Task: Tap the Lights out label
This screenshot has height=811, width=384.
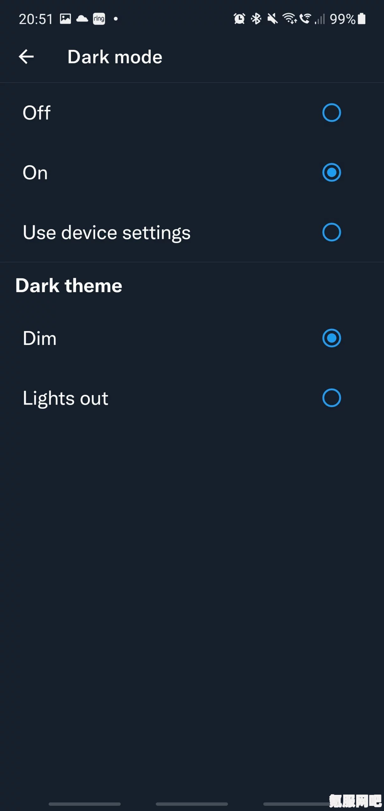Action: [66, 399]
